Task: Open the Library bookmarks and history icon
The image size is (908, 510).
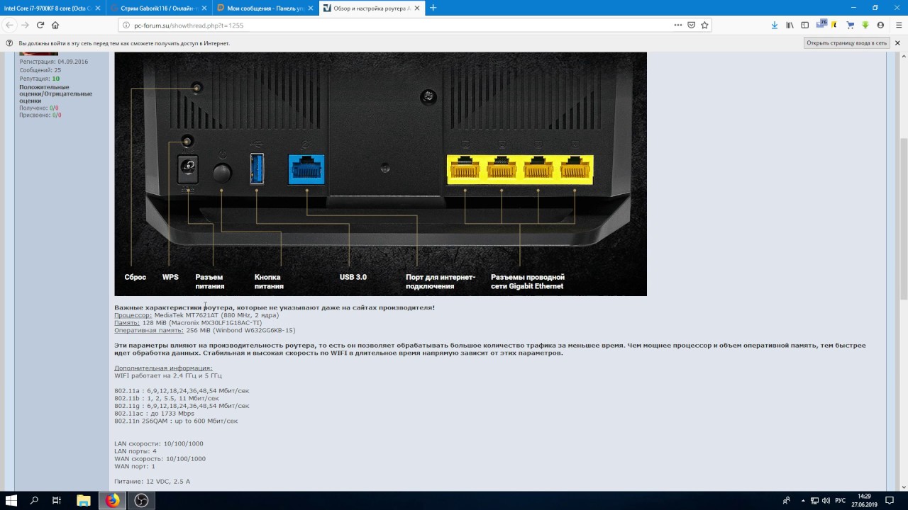Action: coord(790,25)
